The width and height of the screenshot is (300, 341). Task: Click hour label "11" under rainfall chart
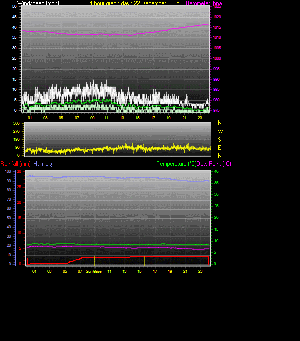pyautogui.click(x=109, y=271)
